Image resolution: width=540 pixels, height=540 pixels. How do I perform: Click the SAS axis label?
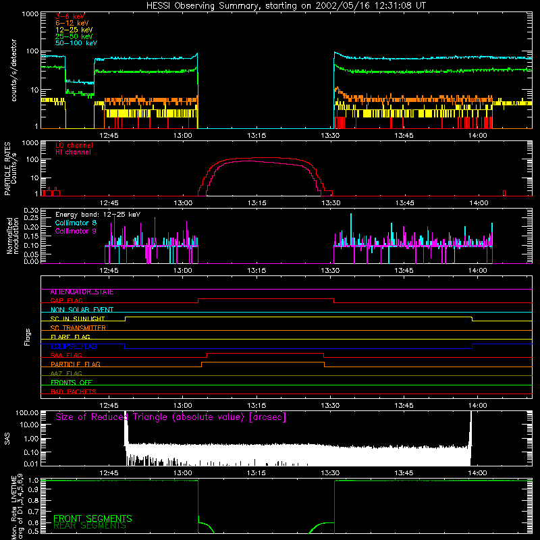[x=7, y=439]
